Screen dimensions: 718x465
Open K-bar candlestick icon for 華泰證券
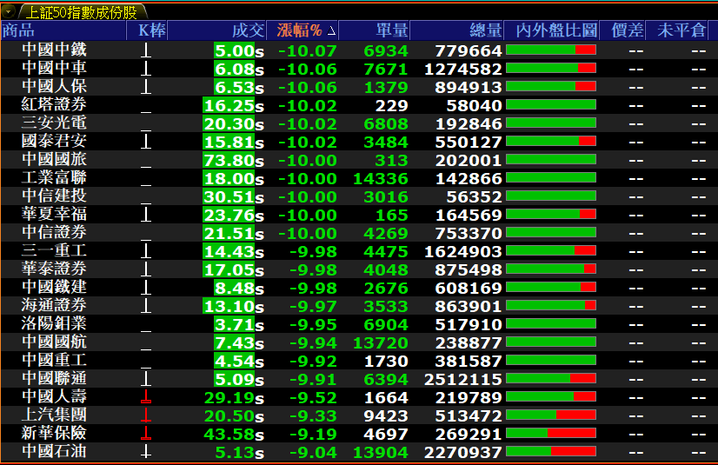(x=146, y=269)
